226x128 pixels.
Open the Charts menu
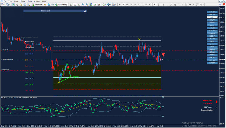point(23,1)
